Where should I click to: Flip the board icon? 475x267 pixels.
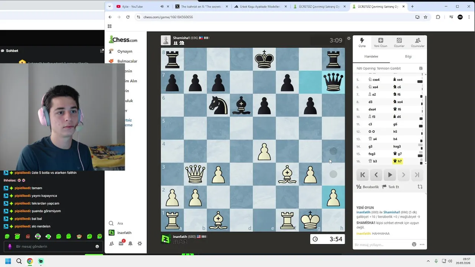[420, 187]
